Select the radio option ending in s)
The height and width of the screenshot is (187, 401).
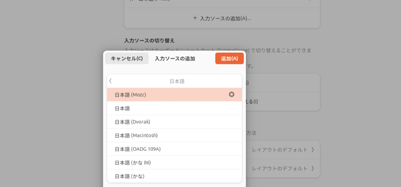247,83
